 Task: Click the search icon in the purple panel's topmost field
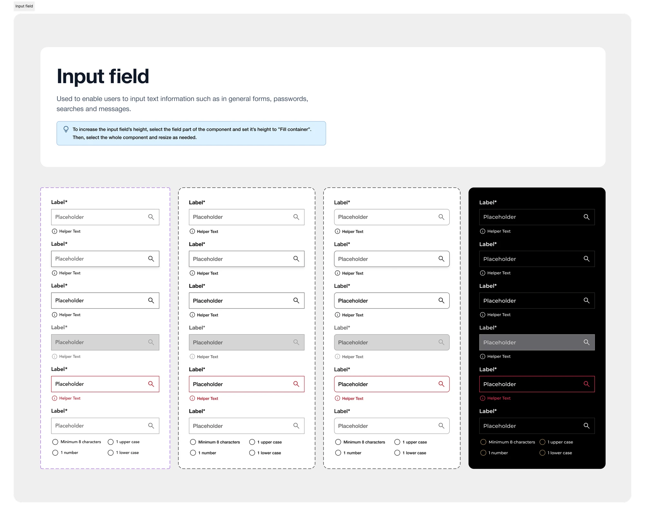(151, 217)
